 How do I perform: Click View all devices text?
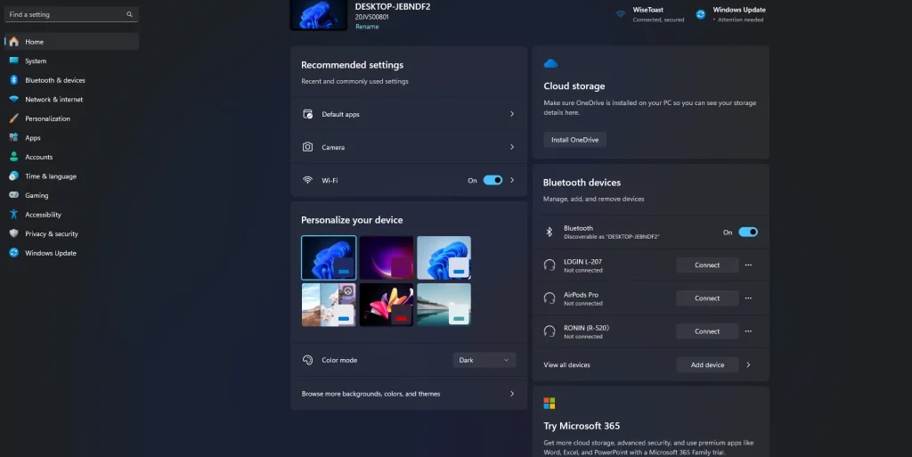click(566, 364)
